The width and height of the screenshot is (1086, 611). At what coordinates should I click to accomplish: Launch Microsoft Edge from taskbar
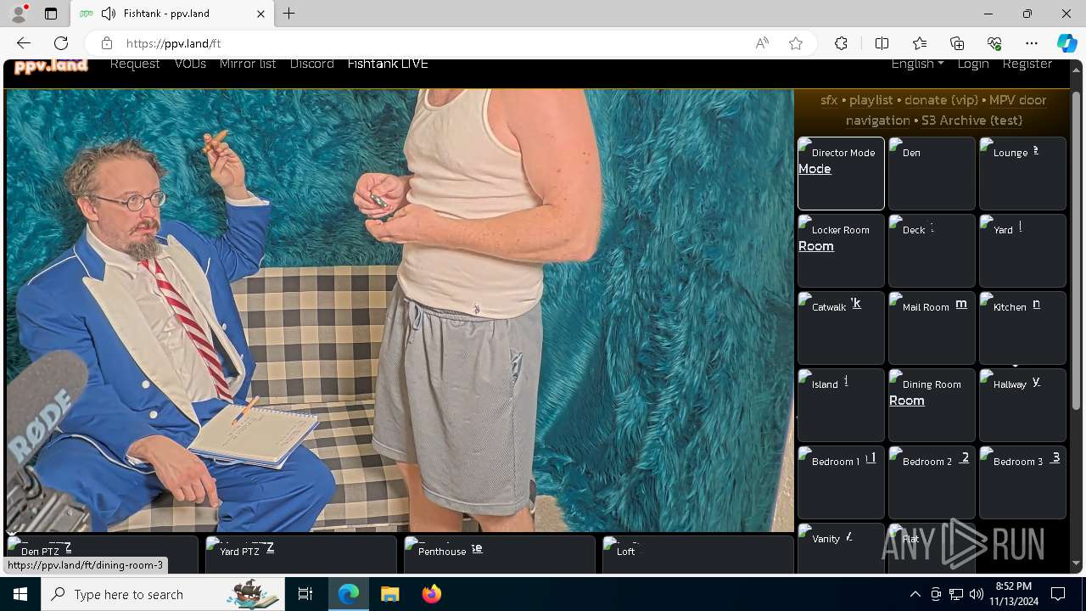pos(349,594)
